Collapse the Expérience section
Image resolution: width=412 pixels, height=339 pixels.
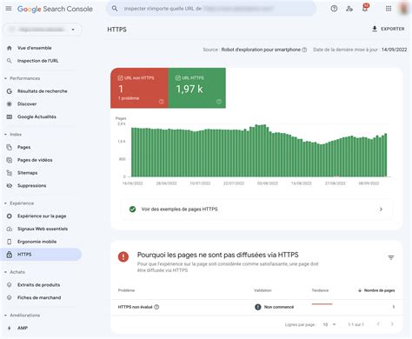5,203
